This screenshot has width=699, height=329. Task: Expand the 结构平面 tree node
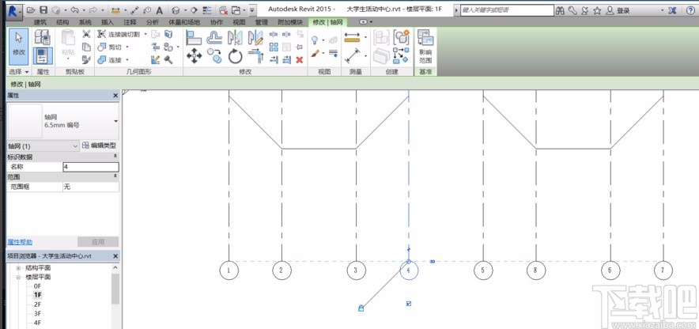pyautogui.click(x=19, y=268)
